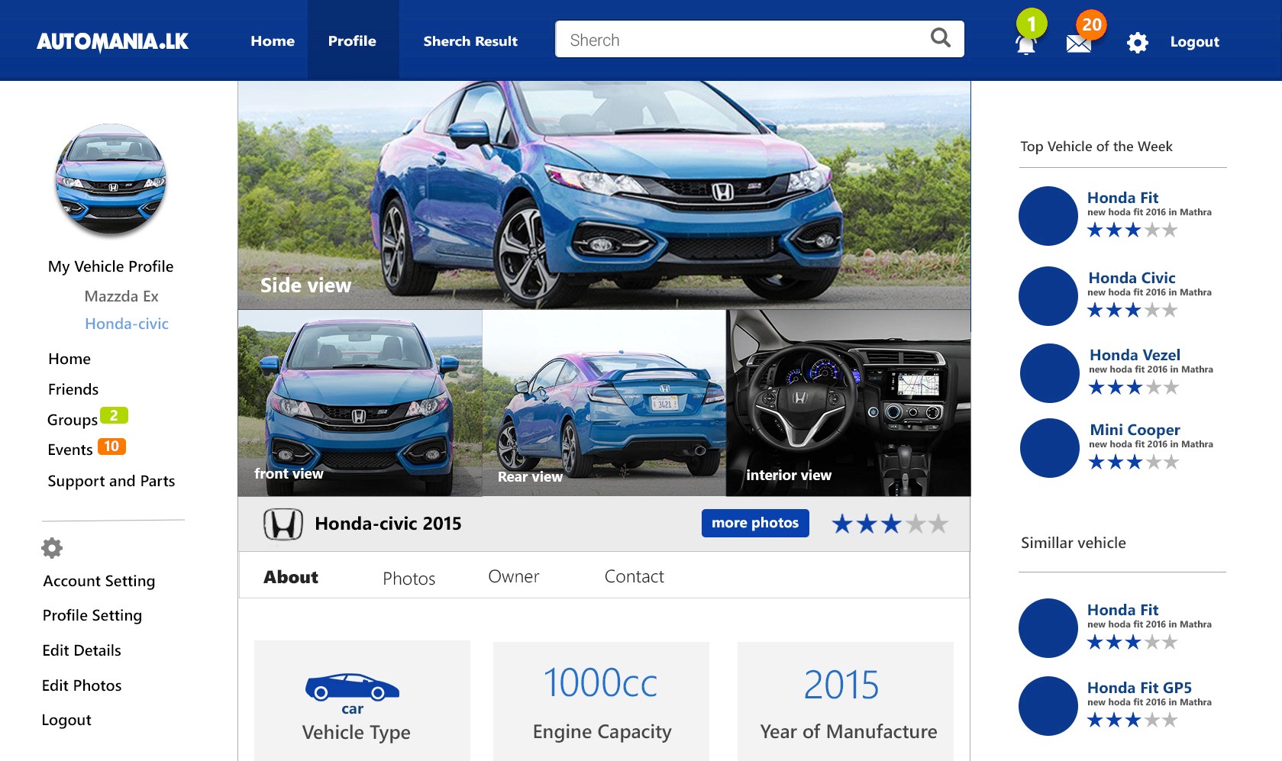1282x761 pixels.
Task: Open Honda Vezel vehicle title
Action: tap(1135, 355)
